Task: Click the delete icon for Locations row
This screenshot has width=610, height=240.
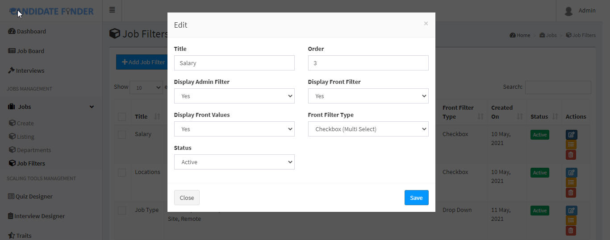Action: [x=571, y=193]
